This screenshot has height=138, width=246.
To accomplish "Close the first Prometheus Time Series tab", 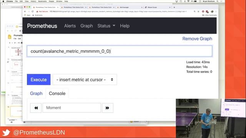I will [58, 7].
